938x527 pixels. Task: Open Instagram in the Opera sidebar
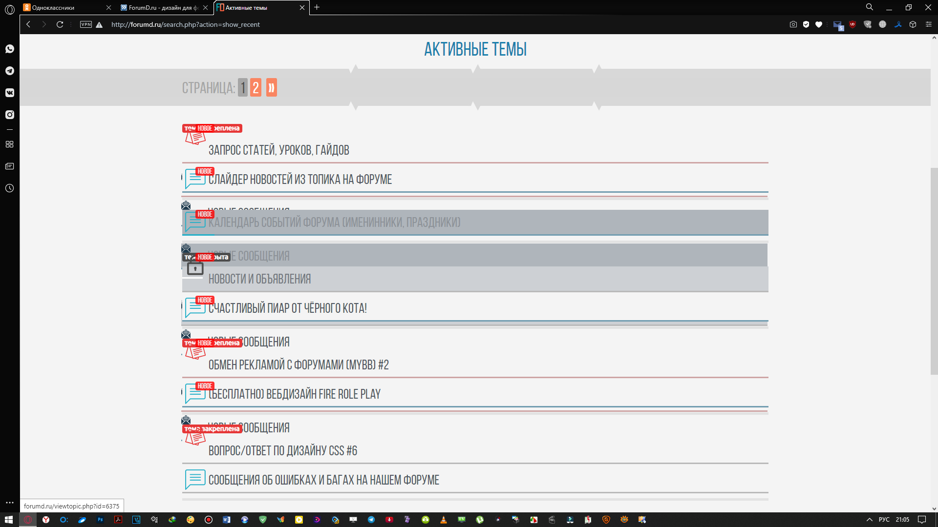[x=10, y=115]
